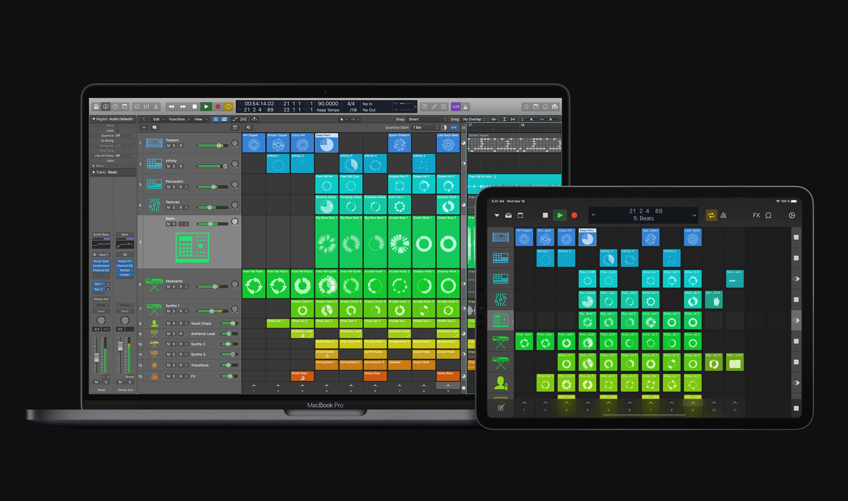The image size is (848, 501).
Task: Open the Drag No Overlap dropdown
Action: [x=474, y=119]
